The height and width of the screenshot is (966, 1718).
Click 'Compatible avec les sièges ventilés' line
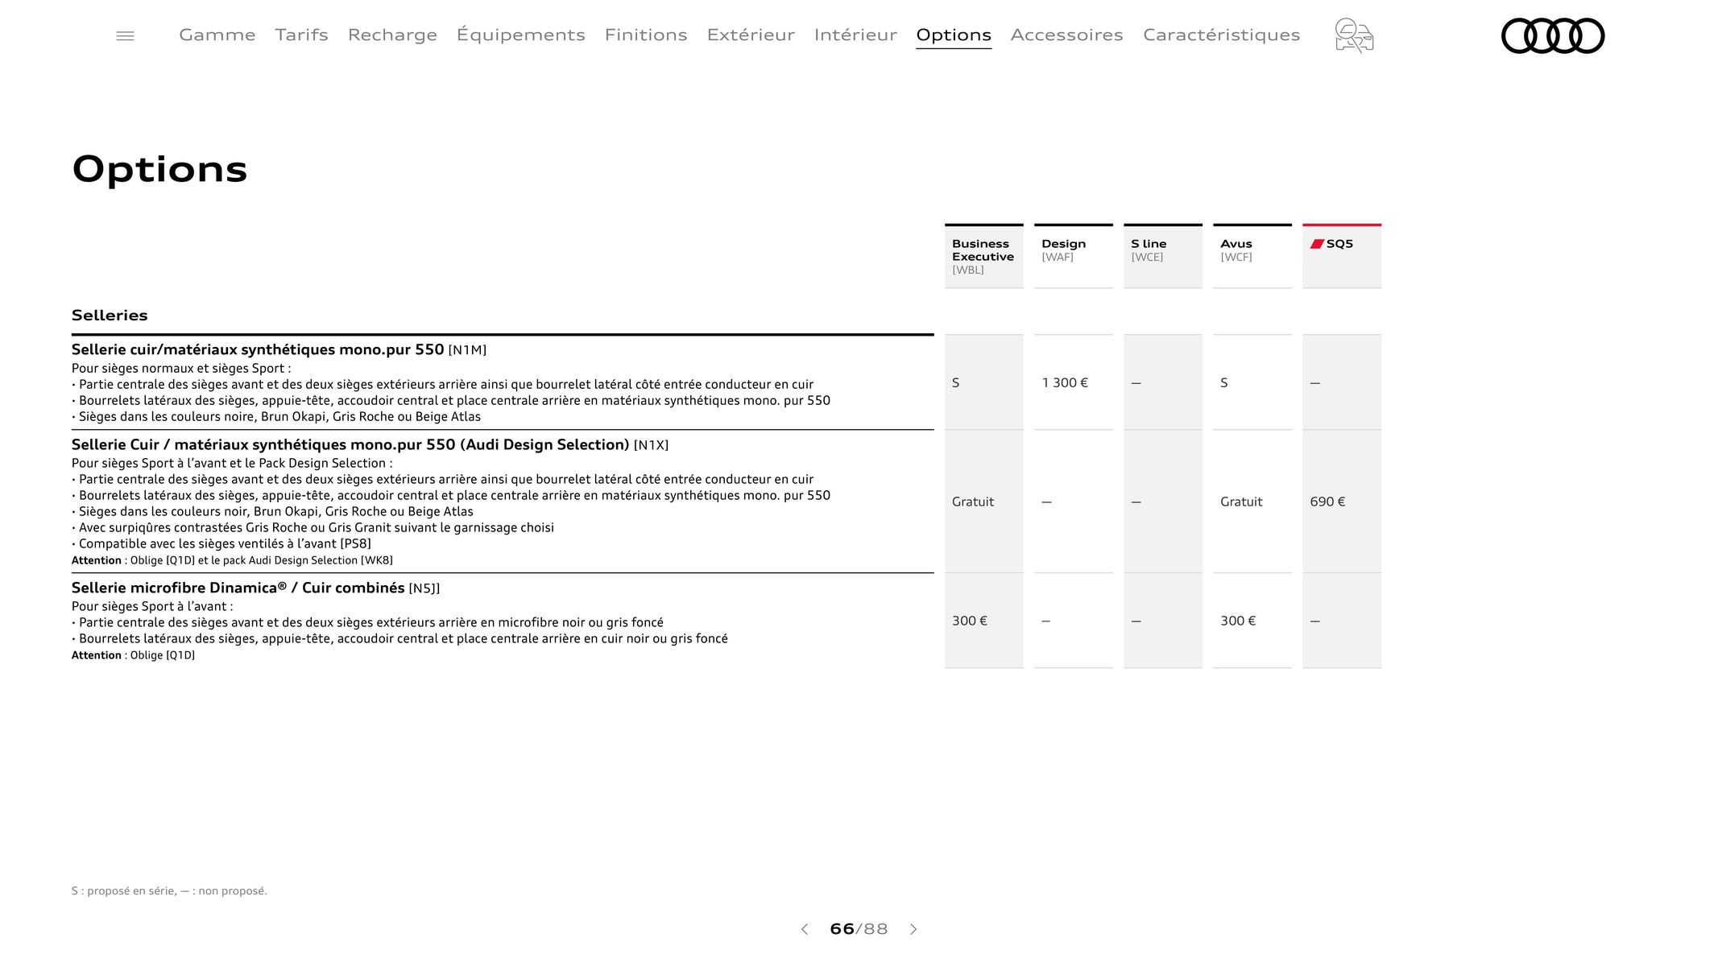pyautogui.click(x=221, y=543)
